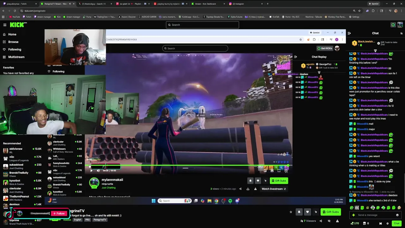Click Watch livestream in embedded page
Viewport: 405px width, 228px height.
[274, 189]
